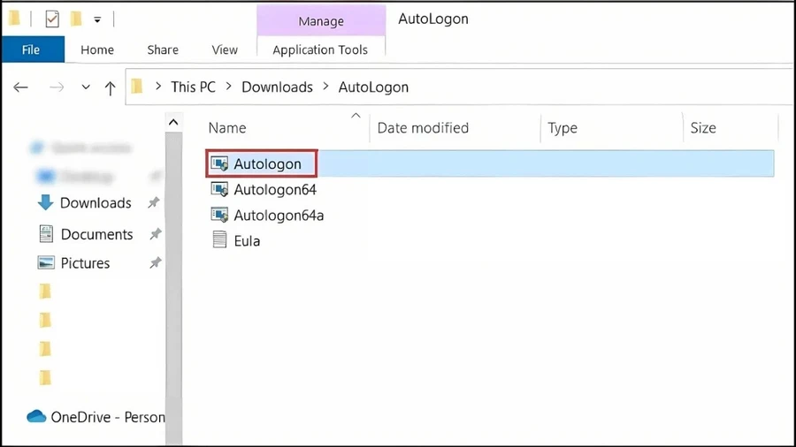The width and height of the screenshot is (796, 447).
Task: Click the Autologon64a application icon
Action: pyautogui.click(x=219, y=215)
